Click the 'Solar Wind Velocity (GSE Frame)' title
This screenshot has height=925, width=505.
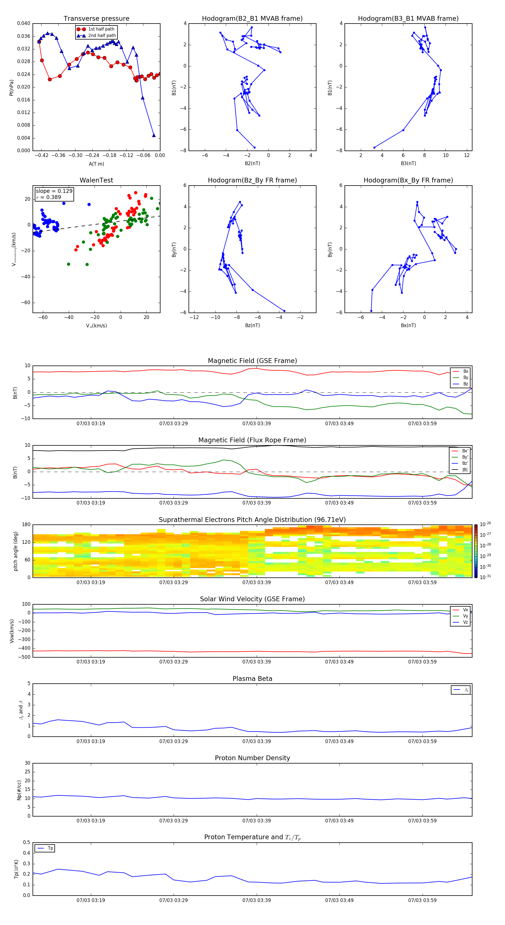tap(252, 599)
